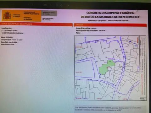
Task: Click the 'Superficie construida:' label
Action: (x=9, y=42)
